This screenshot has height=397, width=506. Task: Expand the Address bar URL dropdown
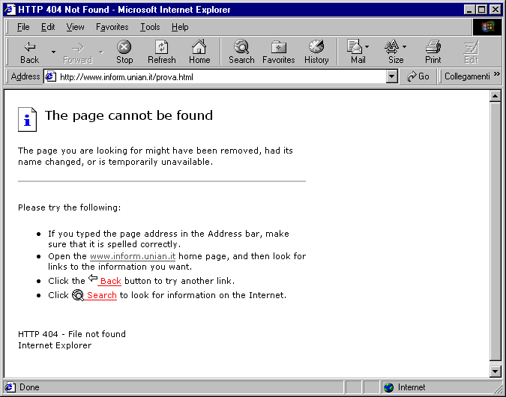point(392,76)
